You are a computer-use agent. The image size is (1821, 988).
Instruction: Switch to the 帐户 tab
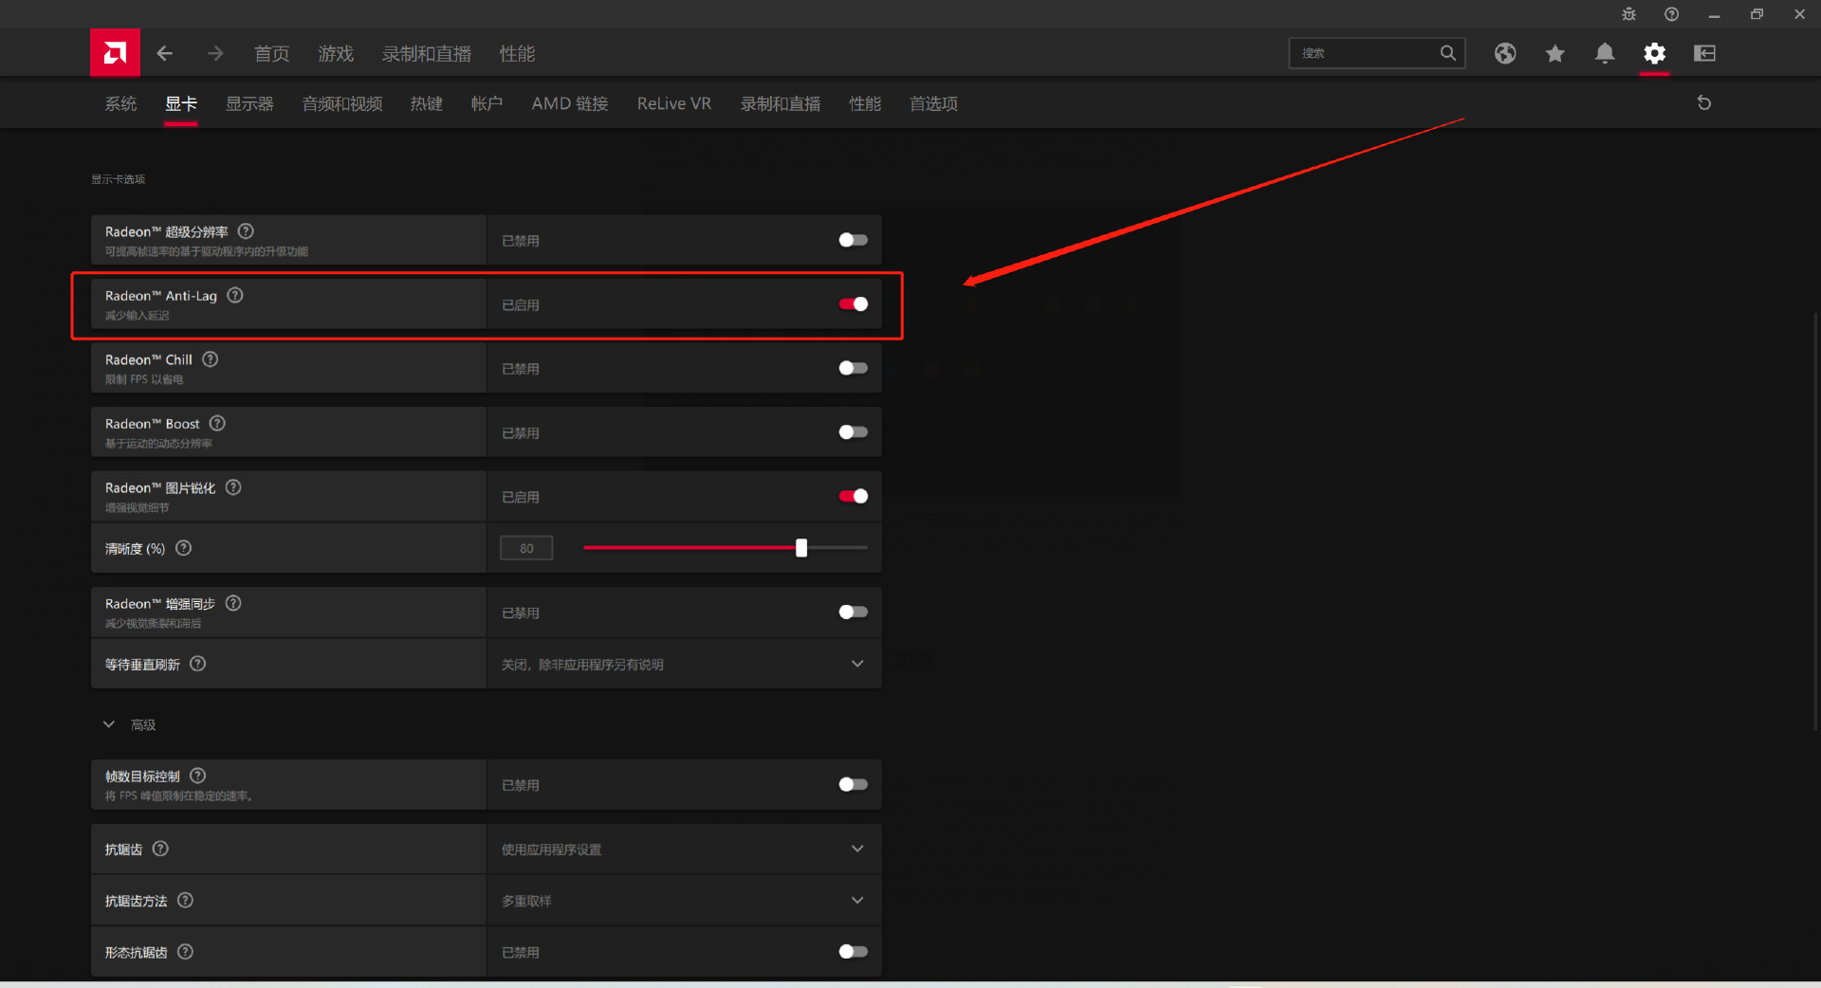coord(487,103)
